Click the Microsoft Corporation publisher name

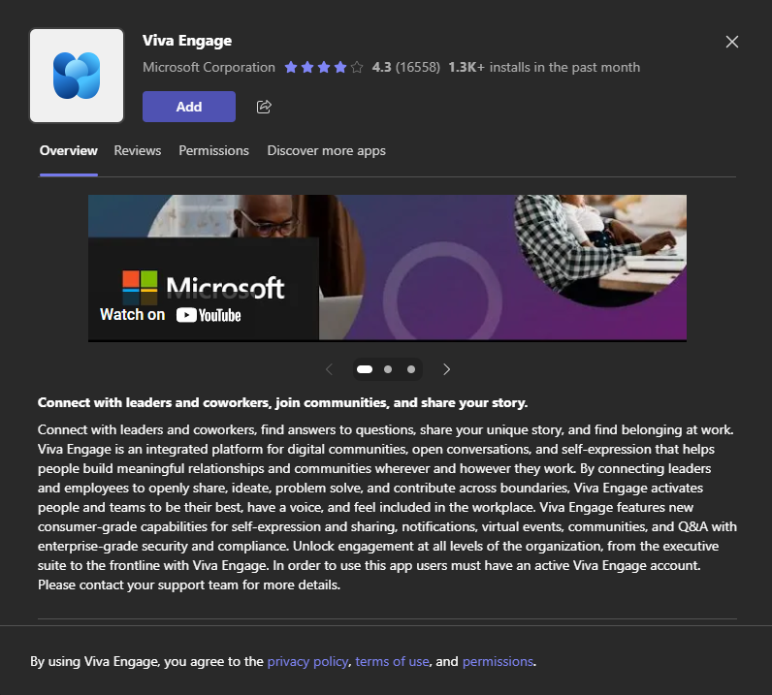pyautogui.click(x=209, y=67)
